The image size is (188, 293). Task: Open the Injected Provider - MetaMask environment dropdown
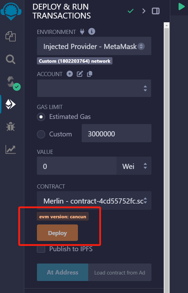click(94, 46)
